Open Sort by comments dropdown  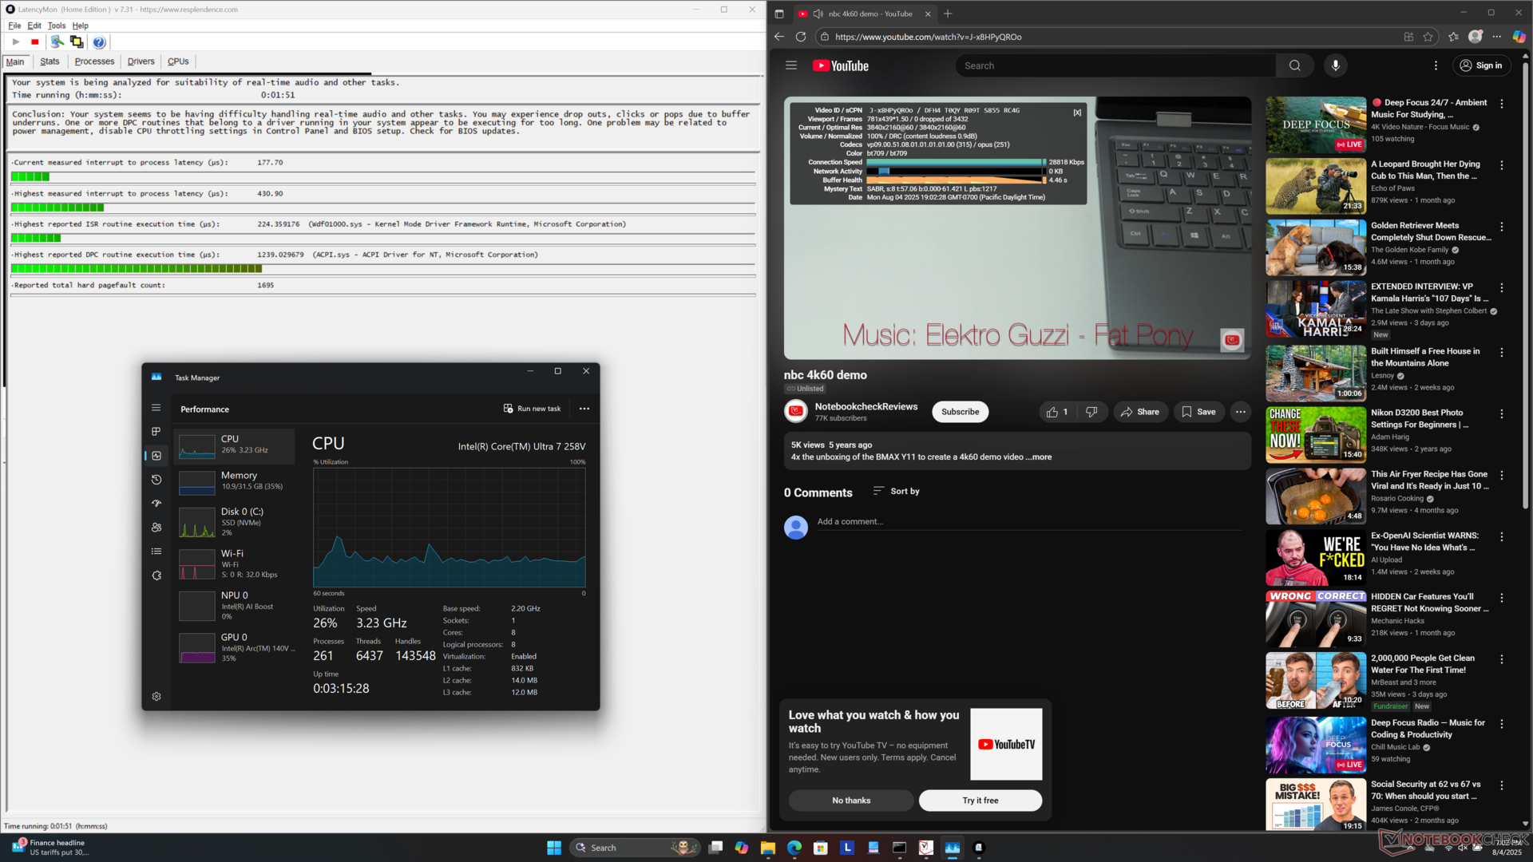click(896, 491)
